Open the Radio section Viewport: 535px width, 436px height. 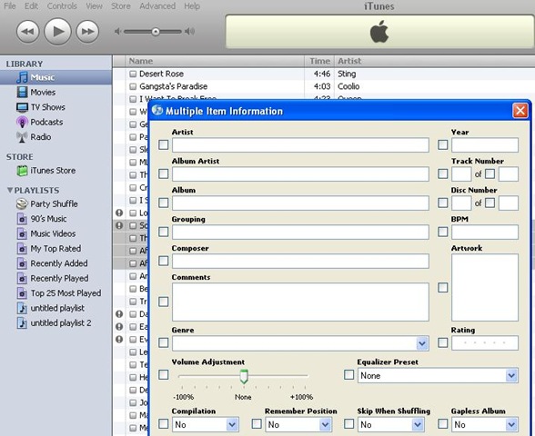tap(41, 137)
